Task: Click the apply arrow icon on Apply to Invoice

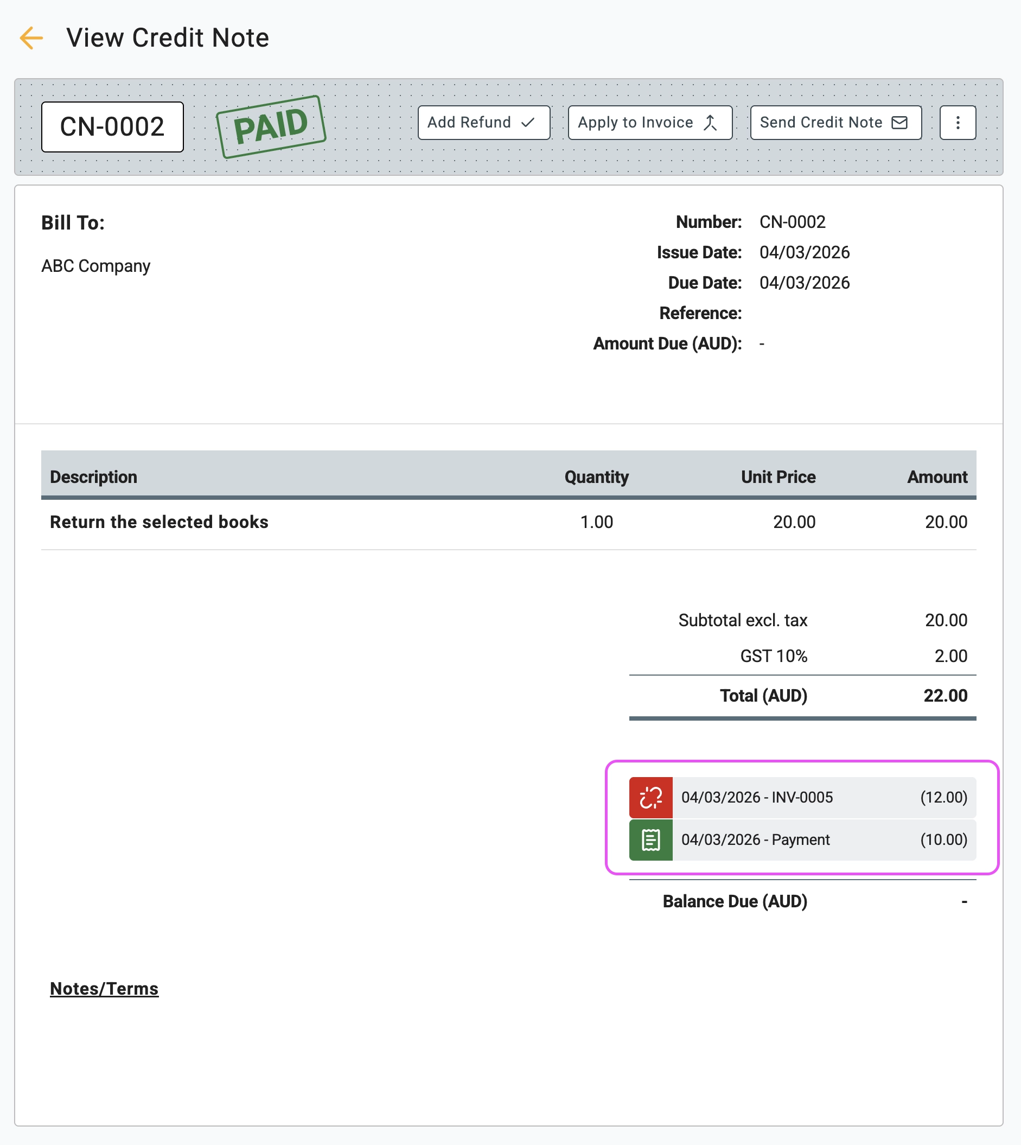Action: 710,122
